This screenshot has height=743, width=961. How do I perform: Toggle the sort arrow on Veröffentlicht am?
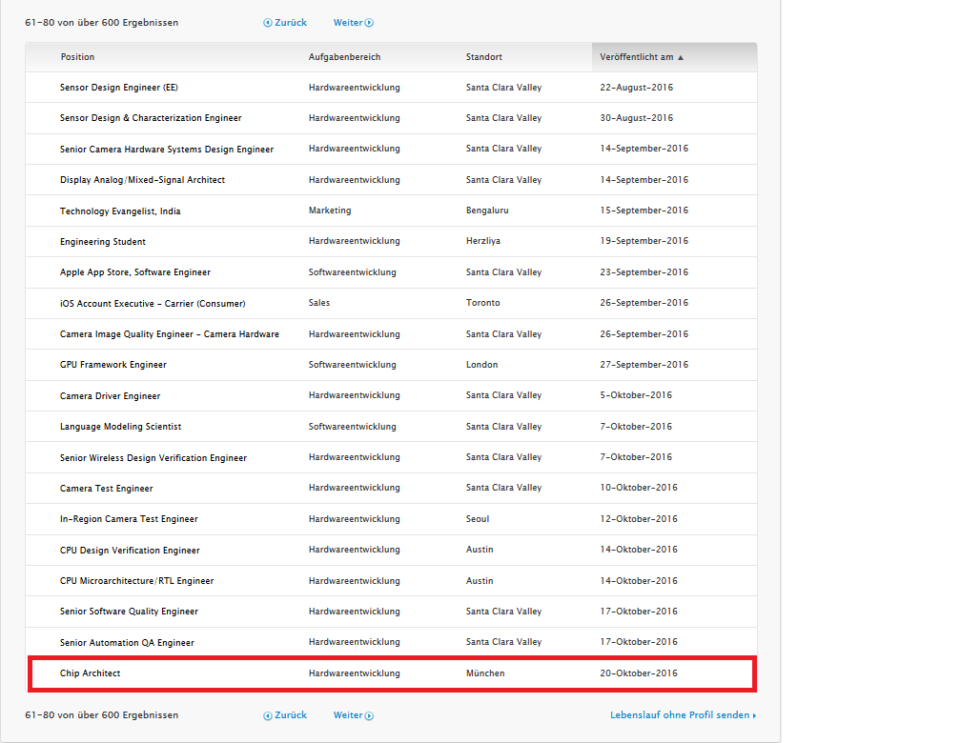click(681, 57)
